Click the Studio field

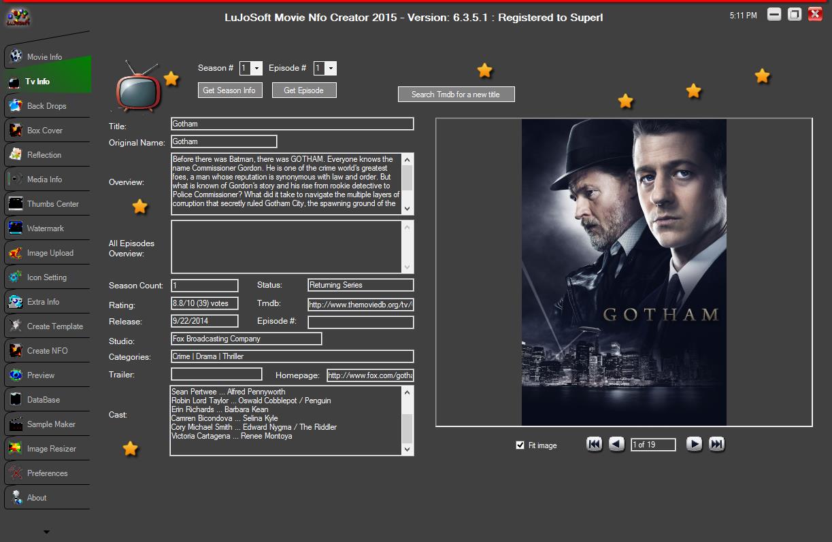pyautogui.click(x=246, y=339)
